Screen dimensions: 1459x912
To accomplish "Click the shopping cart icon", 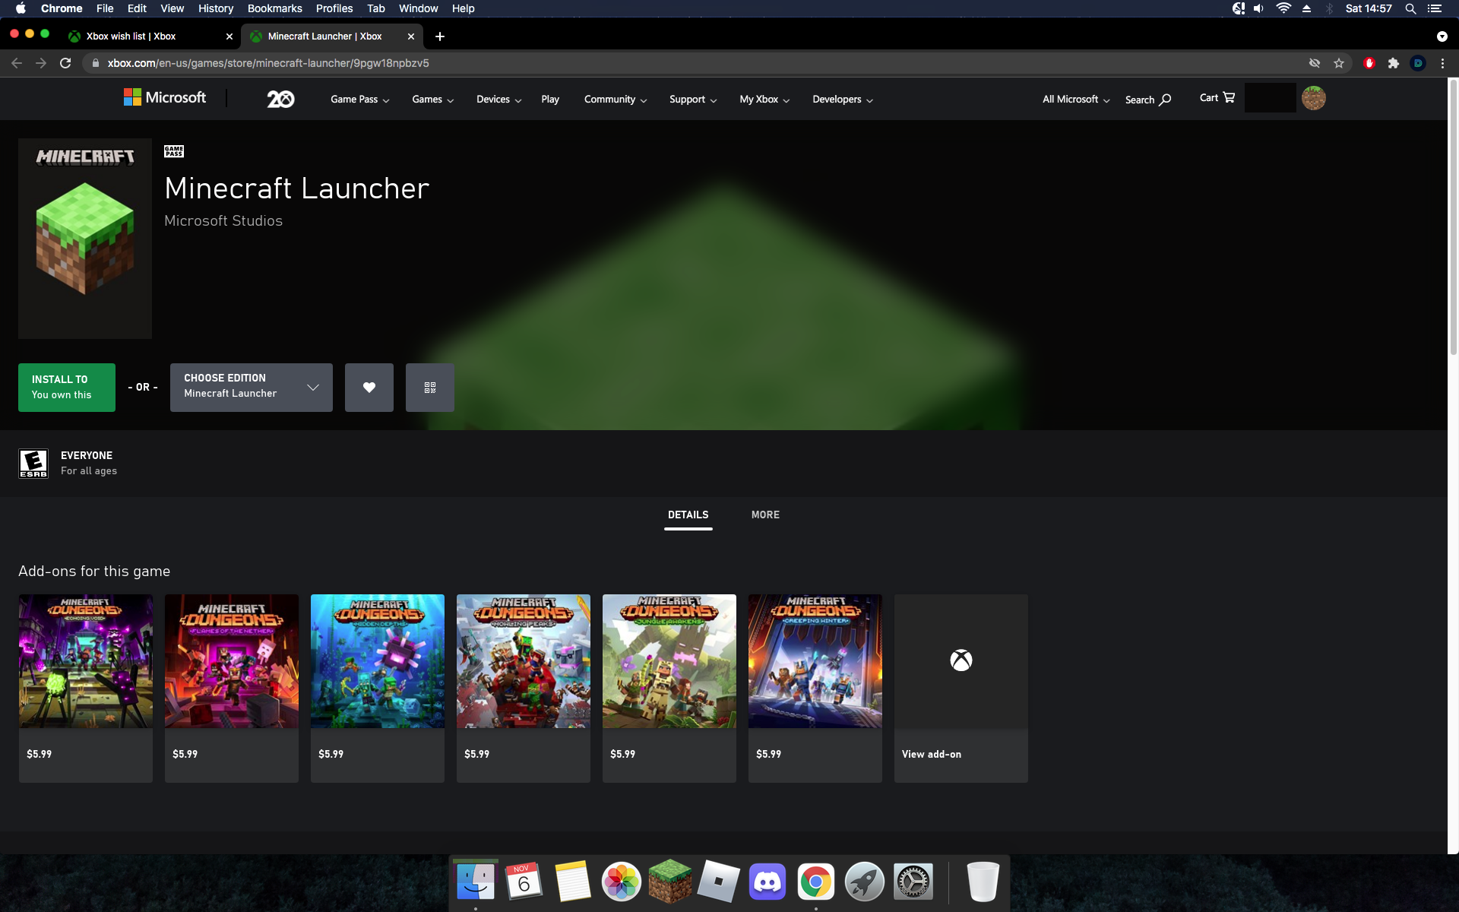I will pyautogui.click(x=1229, y=97).
